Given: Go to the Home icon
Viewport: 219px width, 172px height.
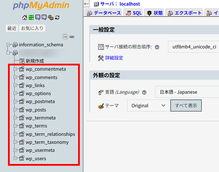Looking at the screenshot, I should (x=25, y=17).
